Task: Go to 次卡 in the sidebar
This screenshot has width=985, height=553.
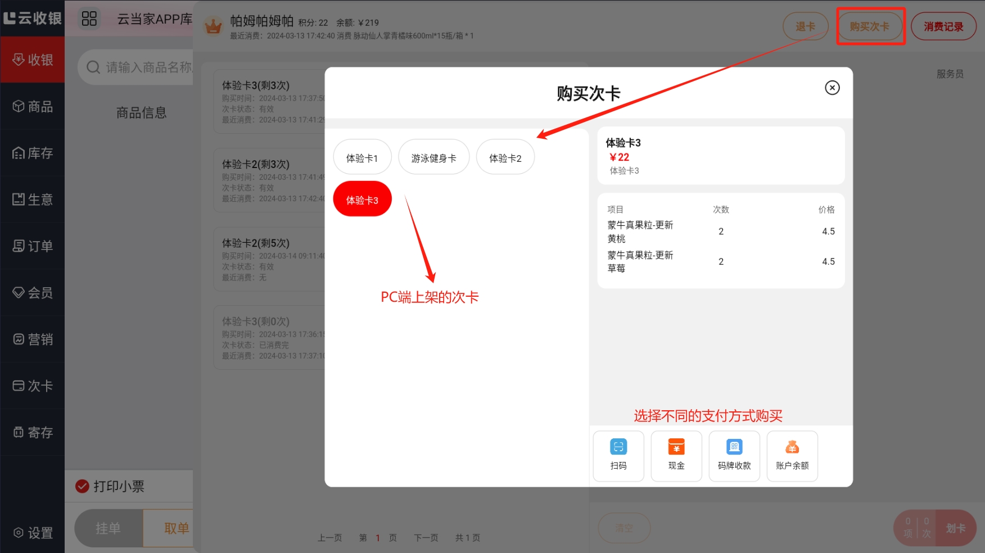Action: coord(33,386)
